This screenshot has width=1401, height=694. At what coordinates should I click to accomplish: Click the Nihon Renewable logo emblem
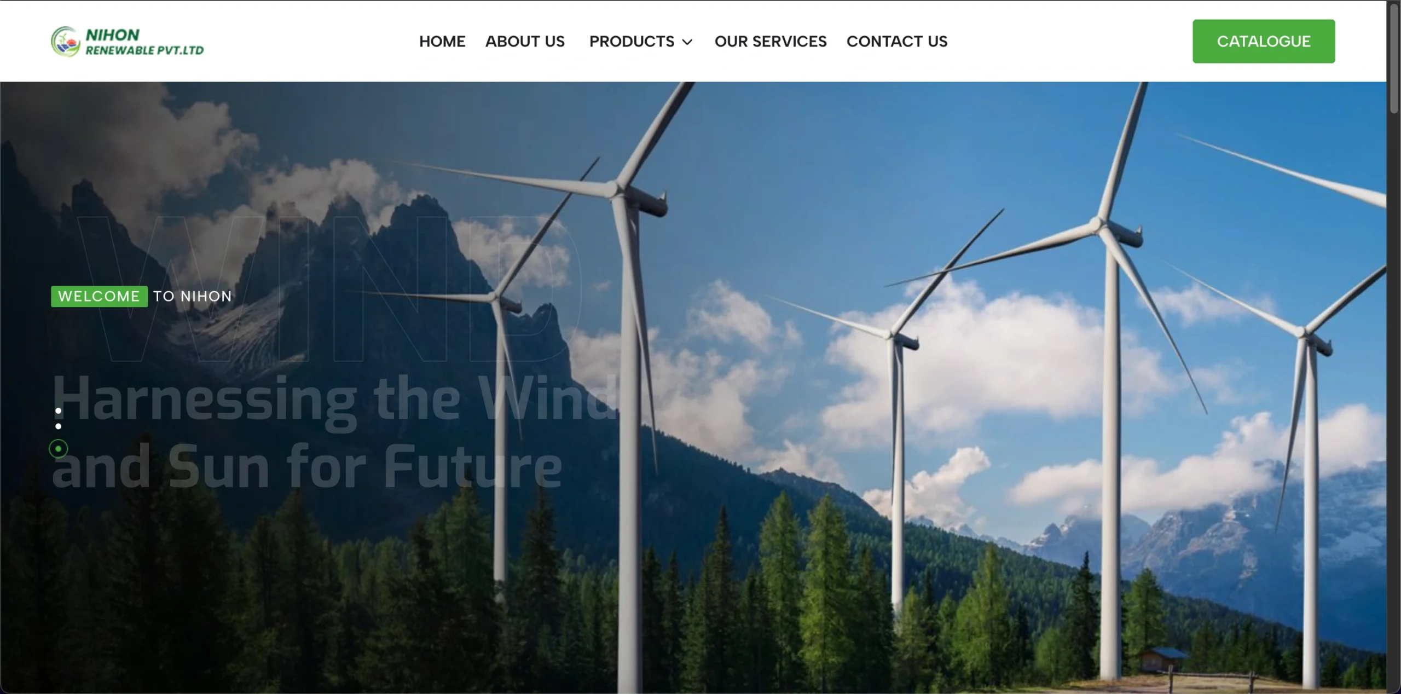tap(66, 42)
